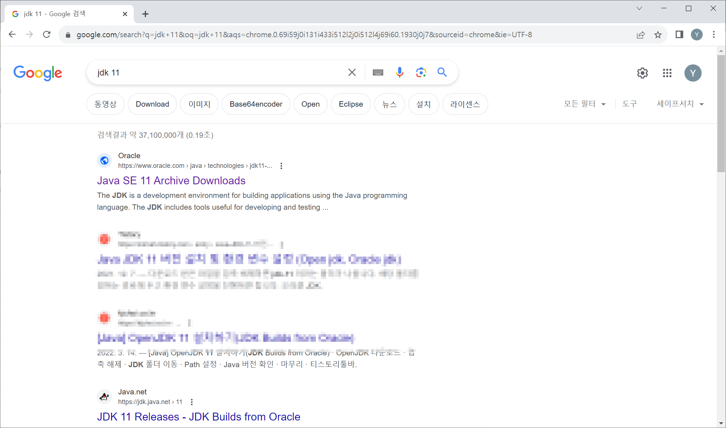Expand the 세이프서치 dropdown

680,104
